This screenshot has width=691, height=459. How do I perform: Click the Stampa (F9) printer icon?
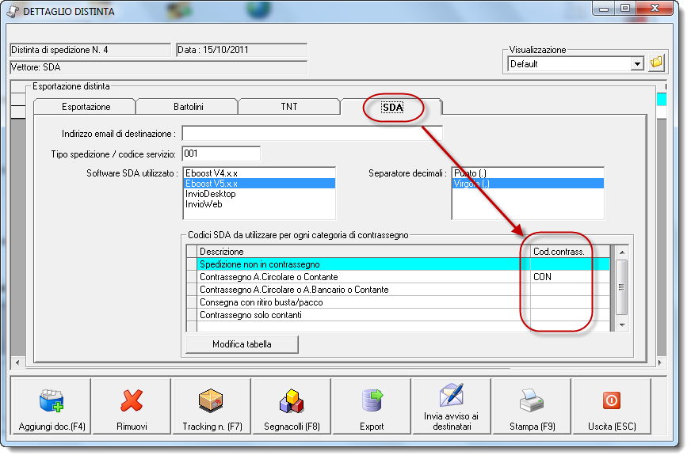pyautogui.click(x=532, y=406)
